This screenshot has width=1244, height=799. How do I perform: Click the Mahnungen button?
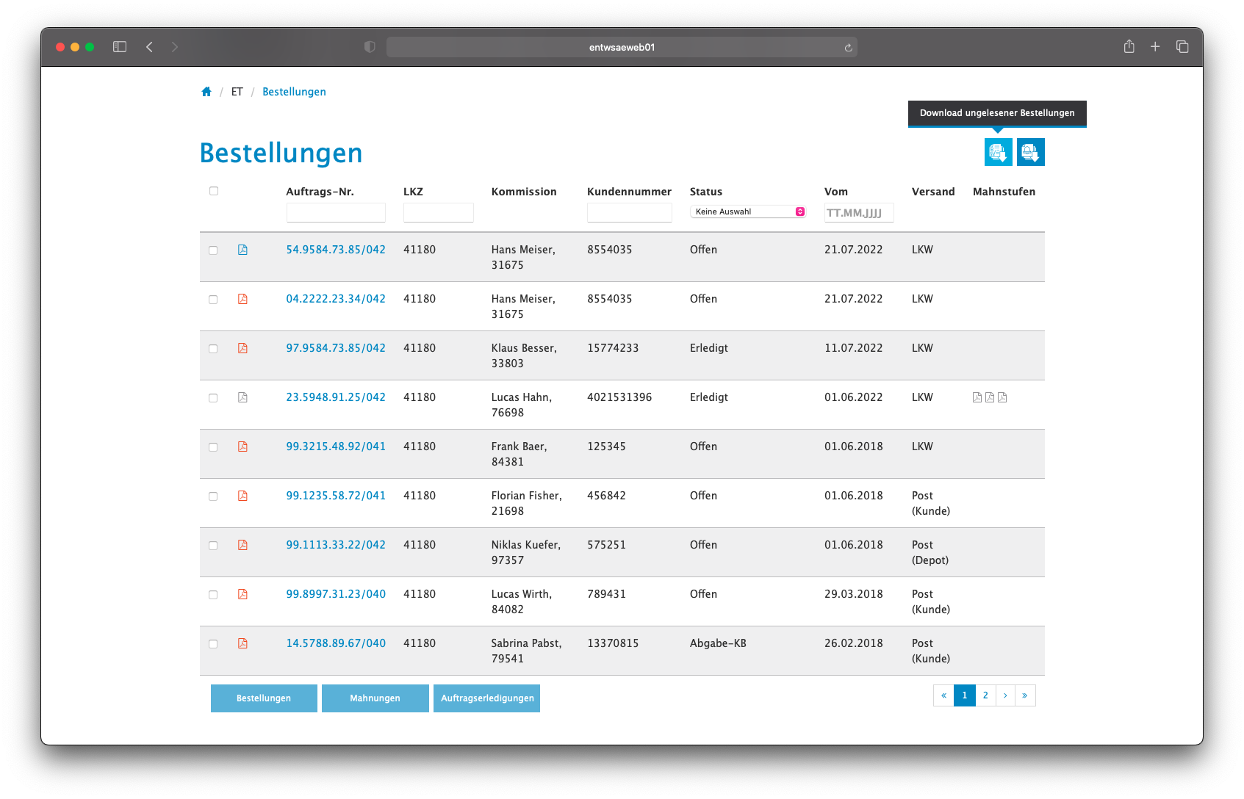tap(375, 698)
